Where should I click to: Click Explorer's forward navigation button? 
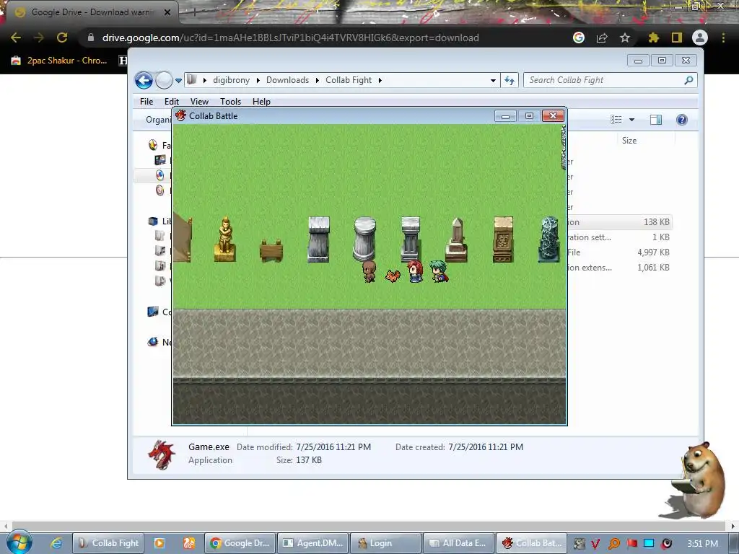pos(164,80)
